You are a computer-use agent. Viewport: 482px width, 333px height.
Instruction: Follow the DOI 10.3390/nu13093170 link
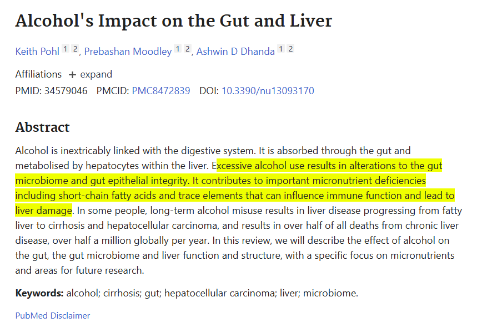point(268,91)
